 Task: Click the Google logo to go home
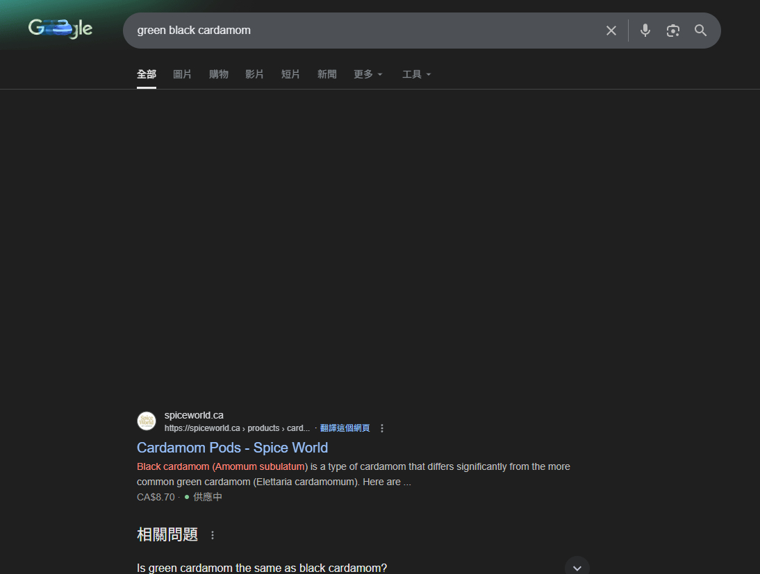(60, 29)
